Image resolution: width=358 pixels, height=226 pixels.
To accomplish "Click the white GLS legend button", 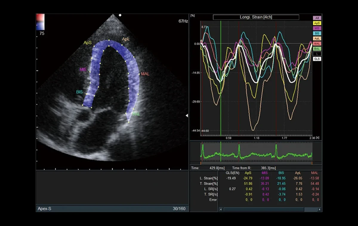I will [317, 59].
